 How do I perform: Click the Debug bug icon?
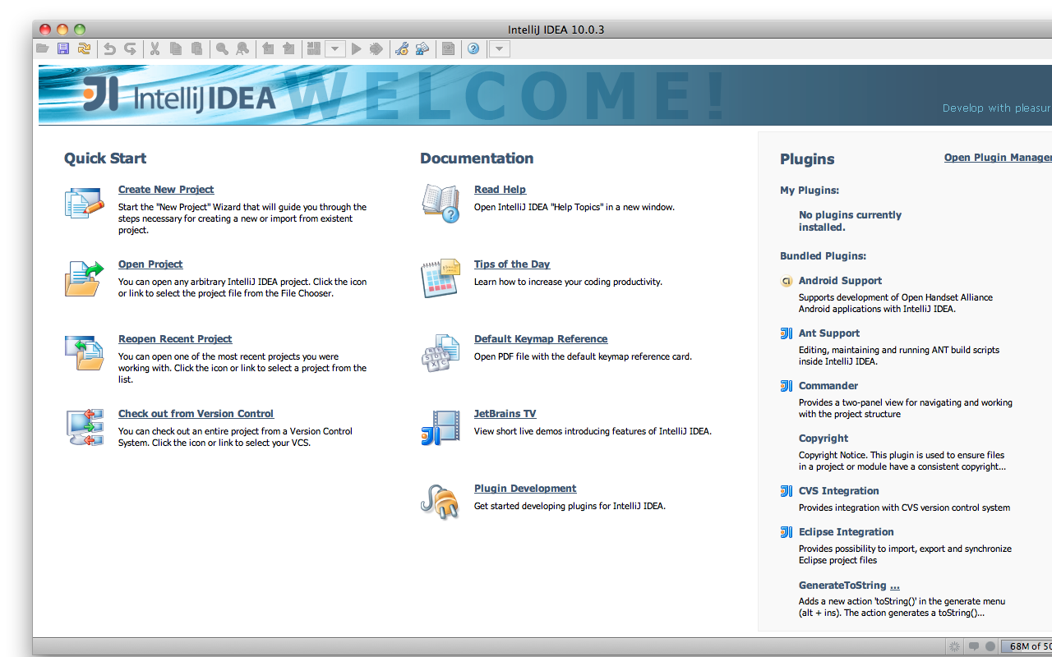[x=376, y=49]
